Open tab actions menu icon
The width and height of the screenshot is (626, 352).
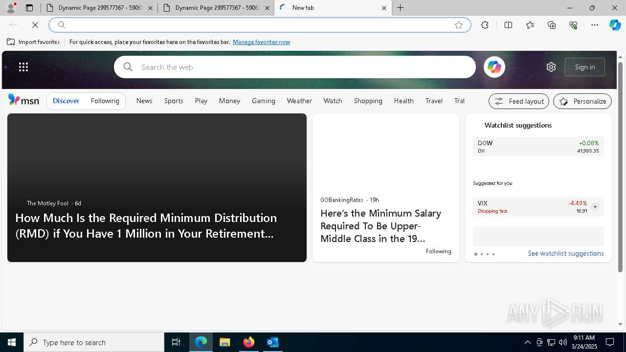(x=29, y=8)
